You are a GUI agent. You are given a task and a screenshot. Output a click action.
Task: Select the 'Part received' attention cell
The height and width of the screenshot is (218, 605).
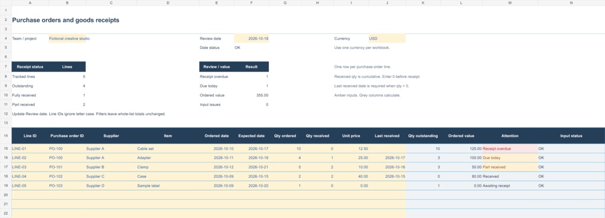tap(510, 167)
